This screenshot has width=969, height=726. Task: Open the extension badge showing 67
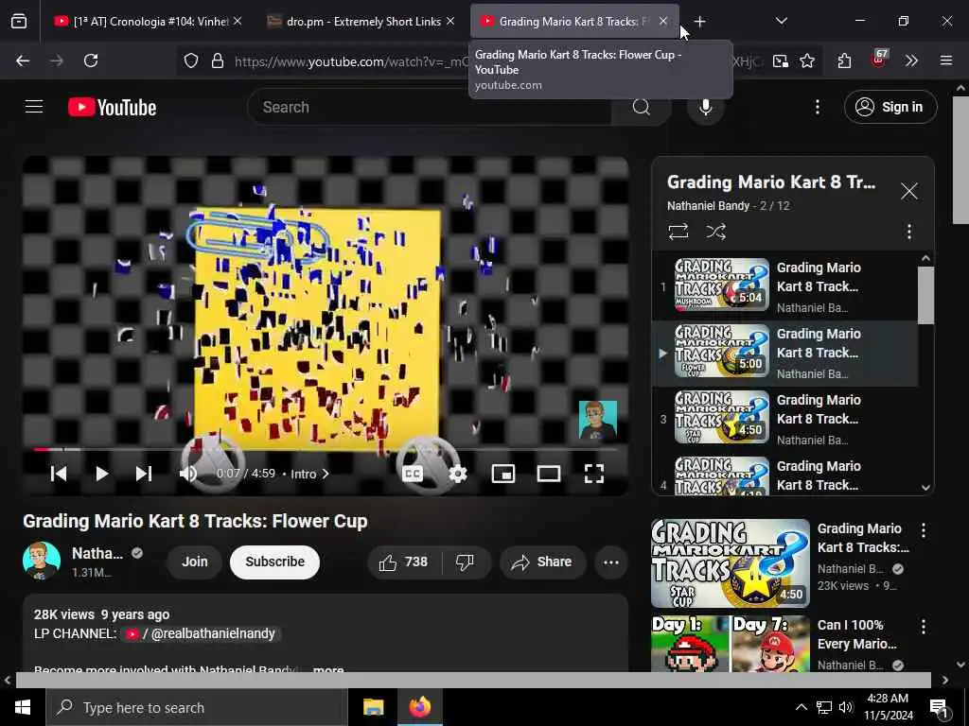[879, 59]
